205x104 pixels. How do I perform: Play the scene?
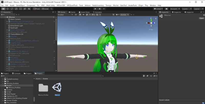pyautogui.click(x=95, y=9)
